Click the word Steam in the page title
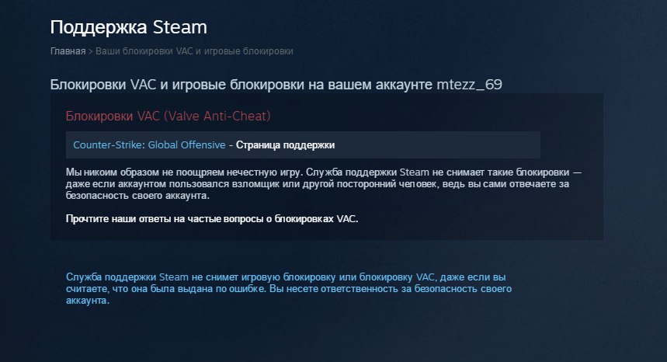This screenshot has height=362, width=667. point(180,28)
